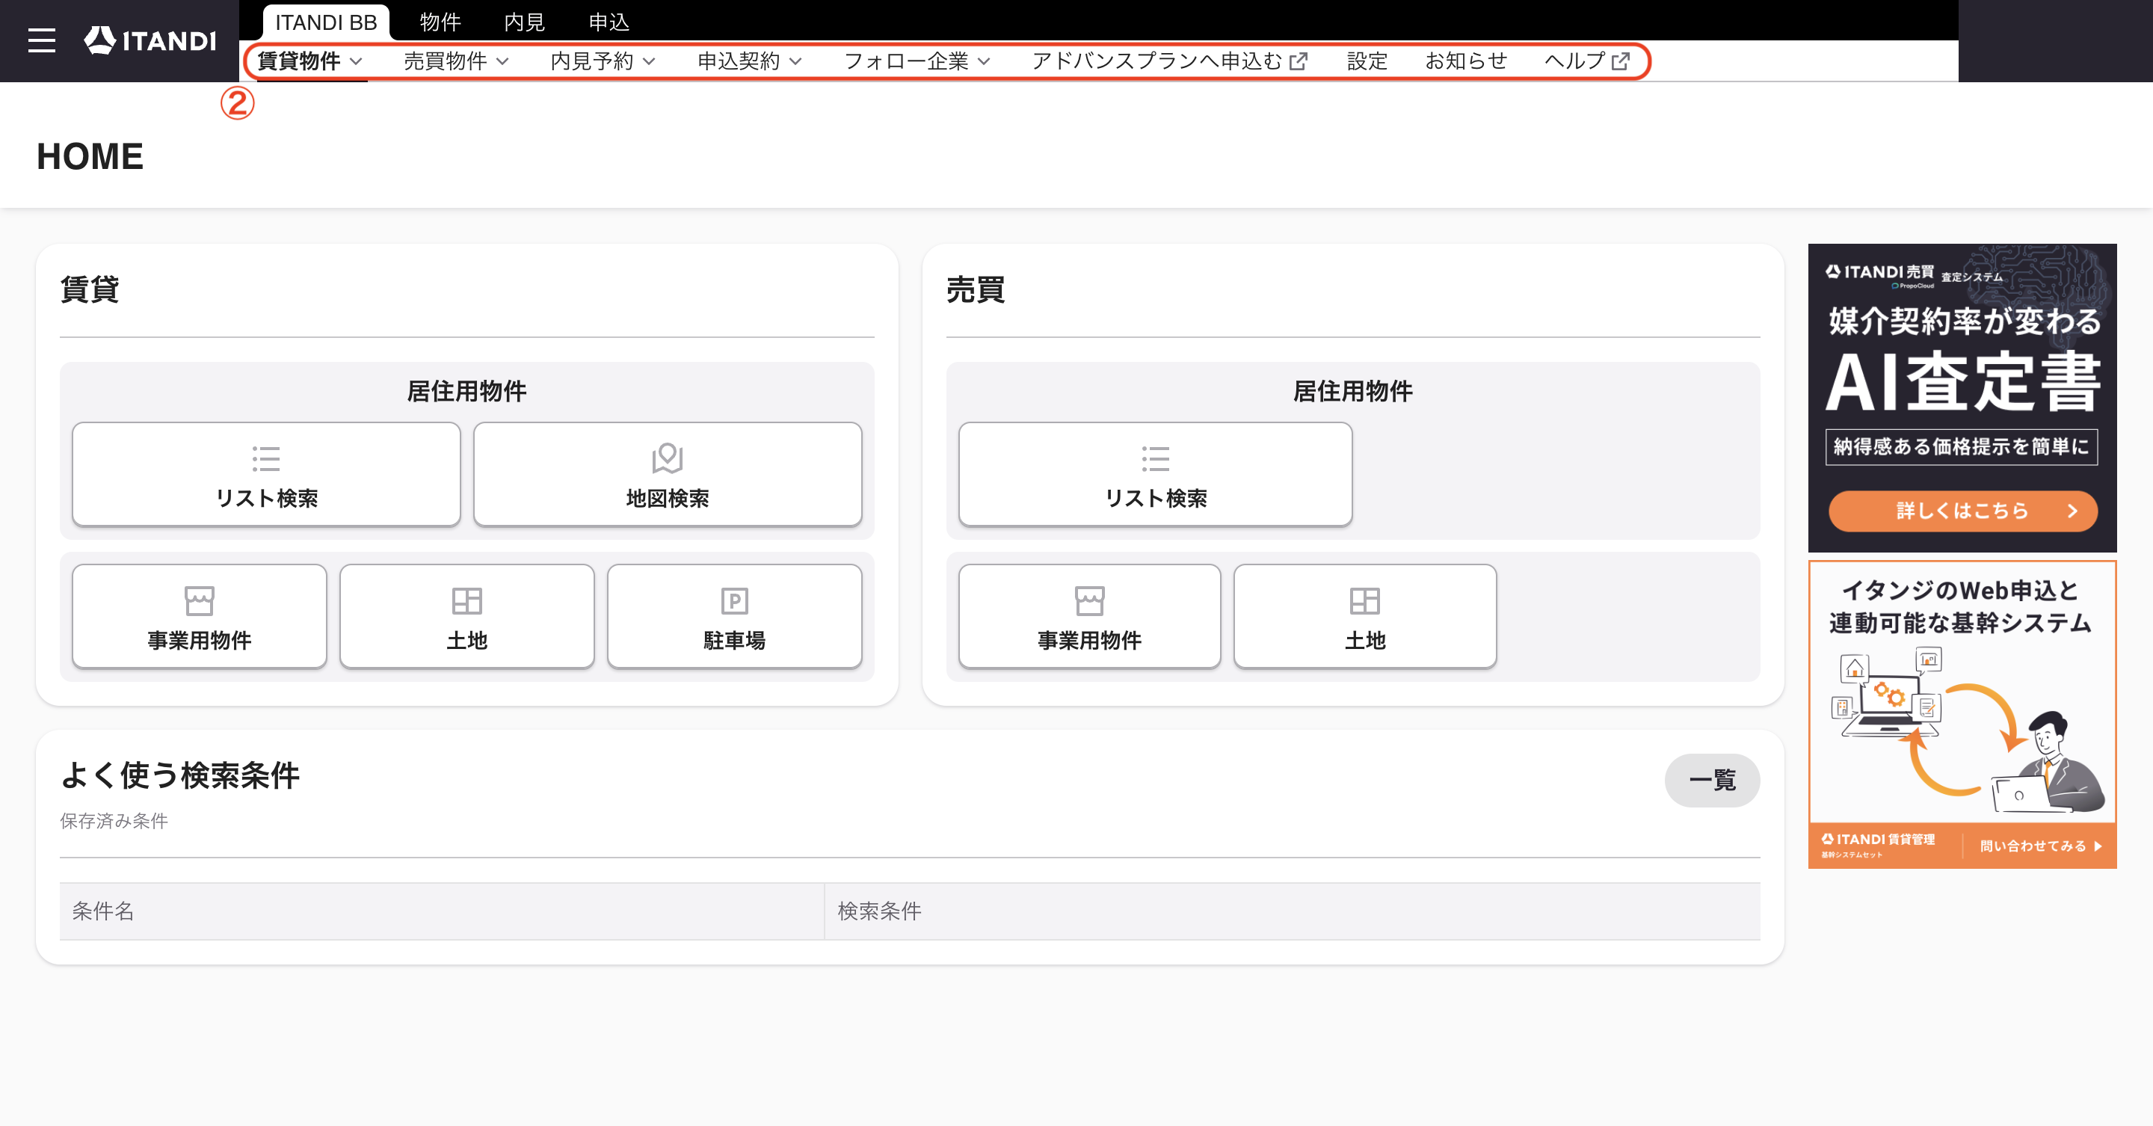Expand the 内見予約 dropdown menu
The image size is (2153, 1126).
pos(603,61)
